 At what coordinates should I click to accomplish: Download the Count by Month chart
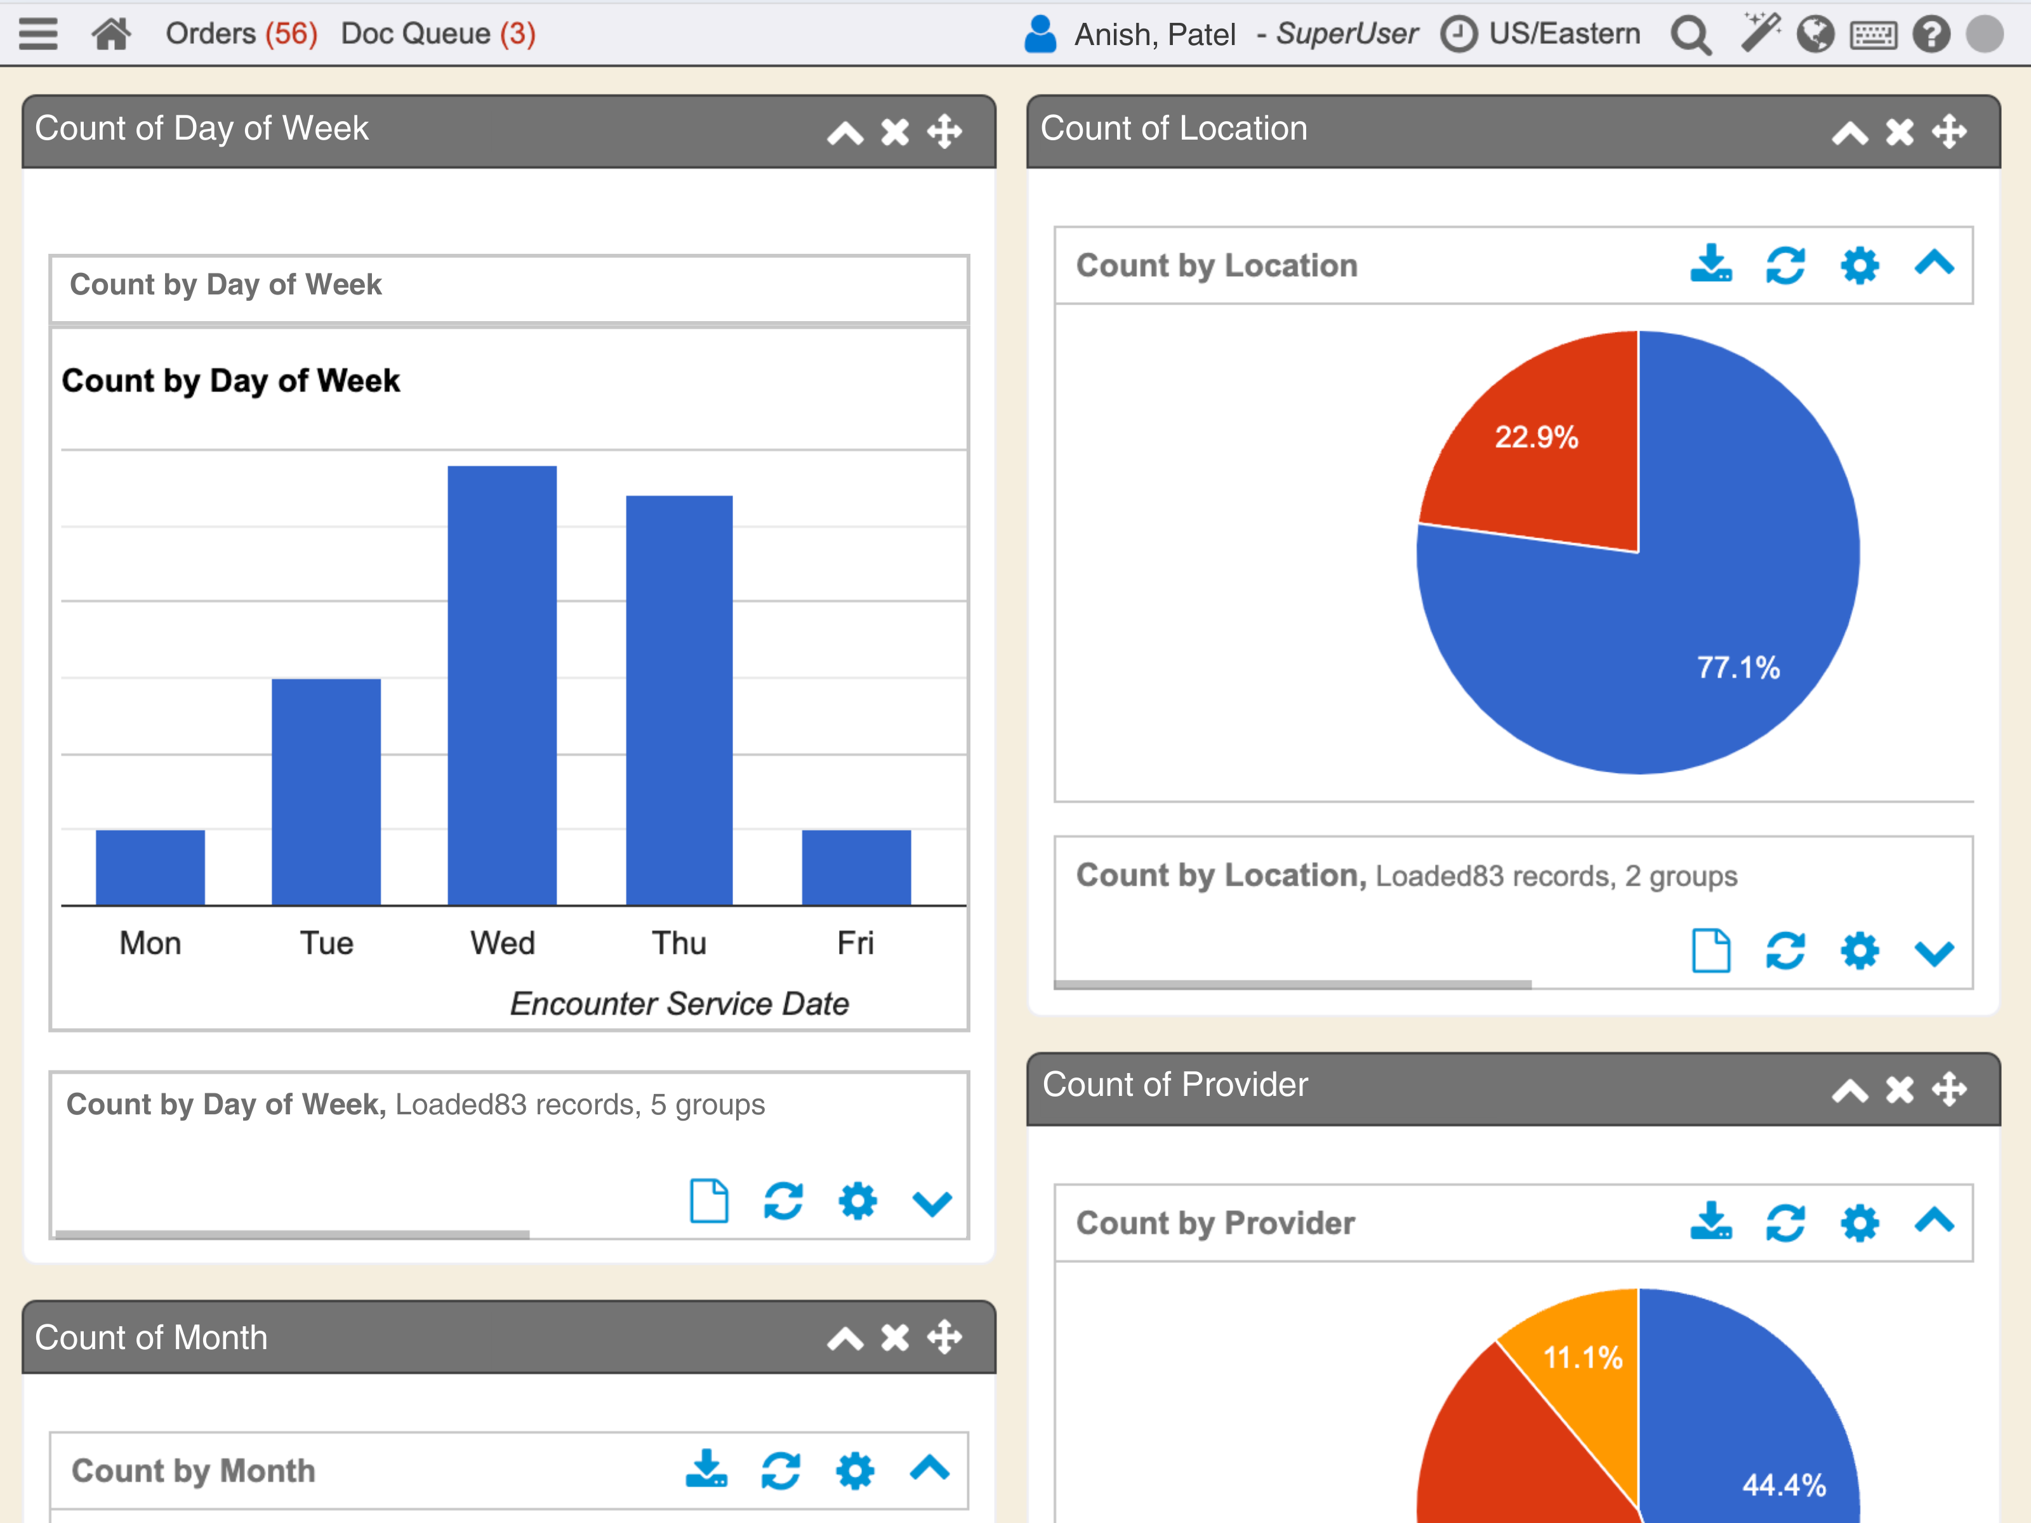pos(706,1470)
